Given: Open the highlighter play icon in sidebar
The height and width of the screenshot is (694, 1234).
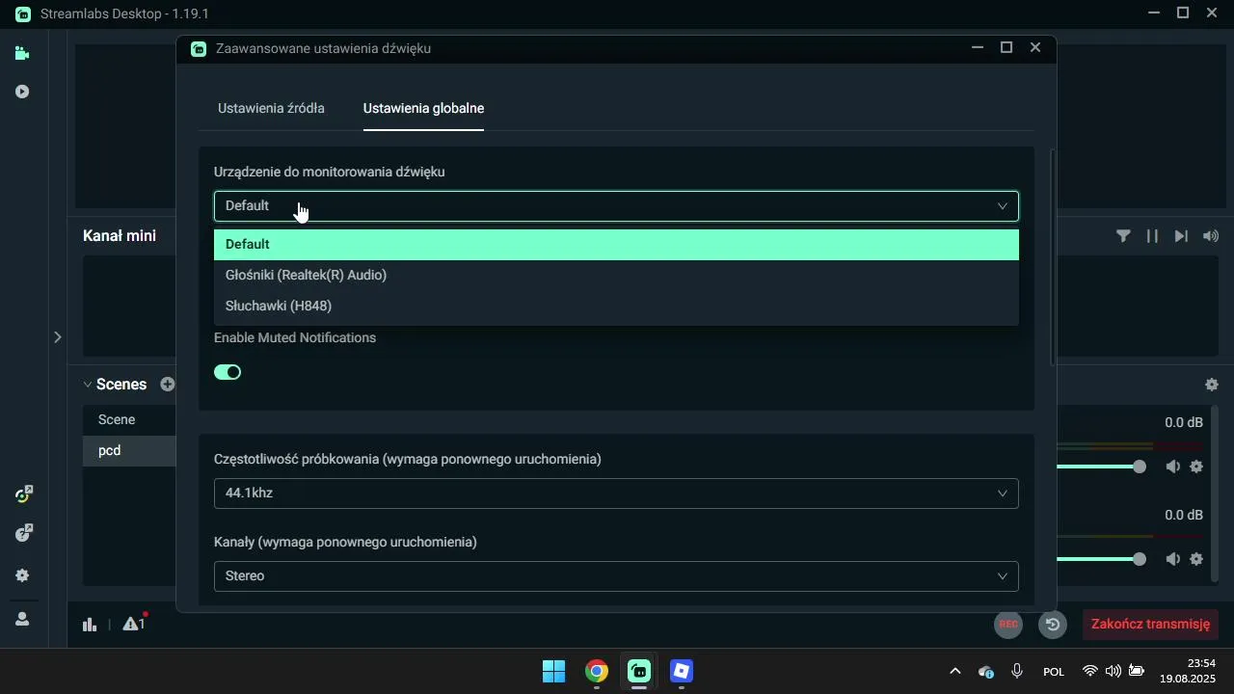Looking at the screenshot, I should point(22,92).
